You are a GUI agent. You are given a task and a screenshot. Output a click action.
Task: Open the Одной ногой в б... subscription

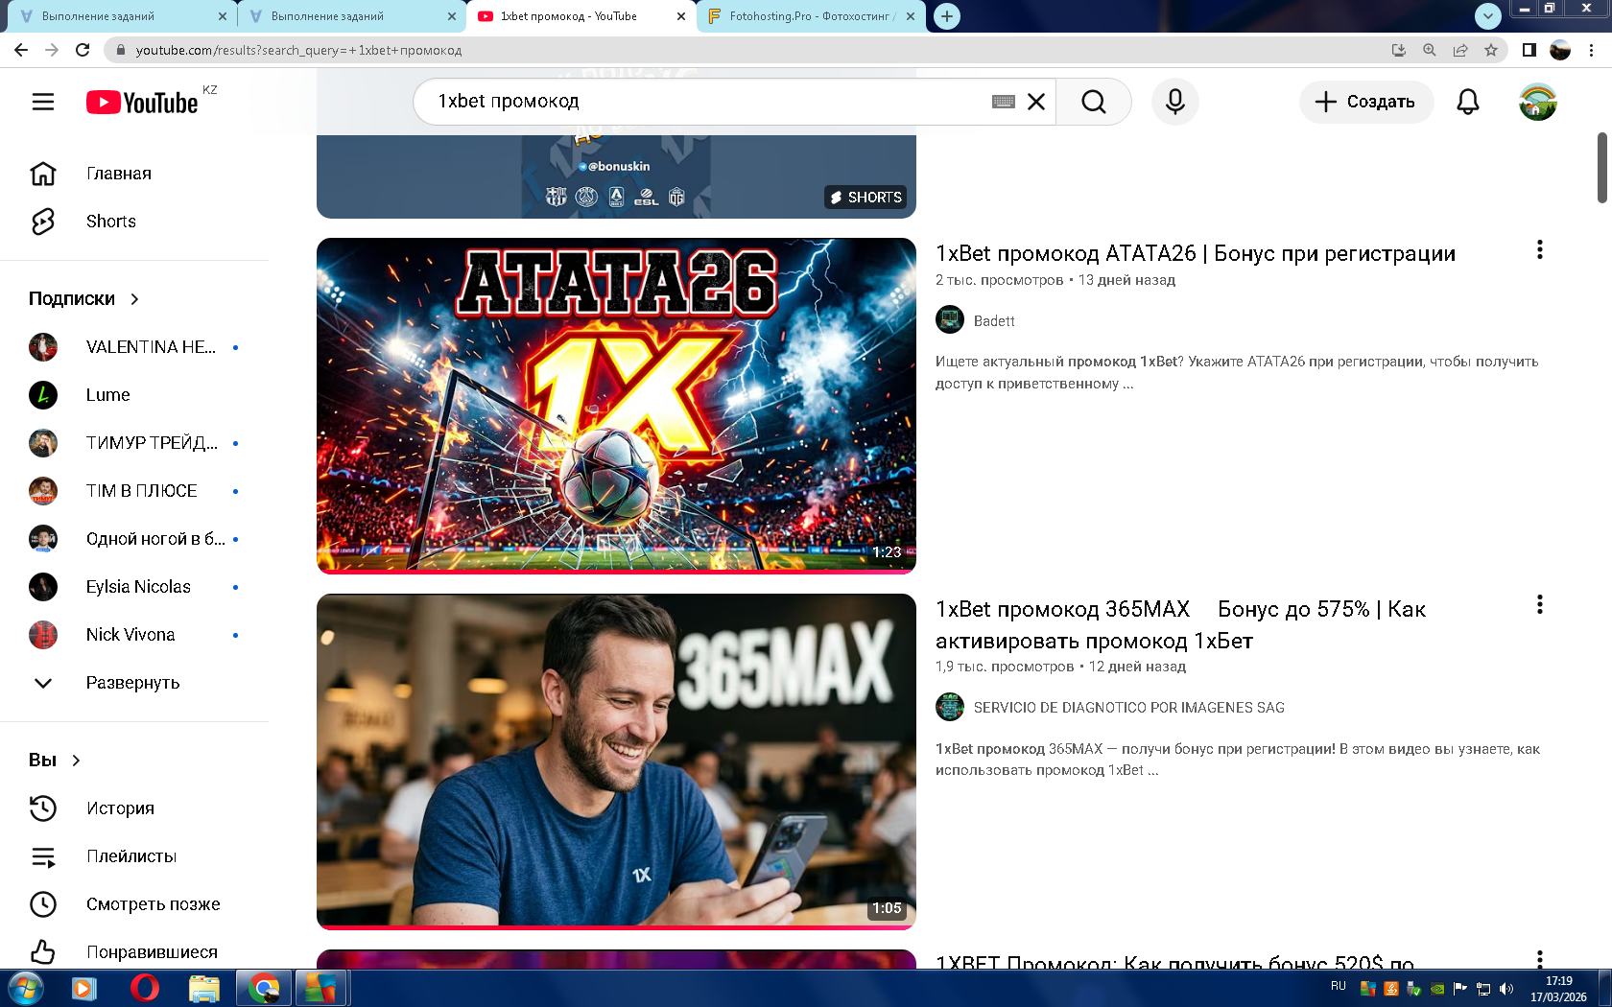point(134,539)
